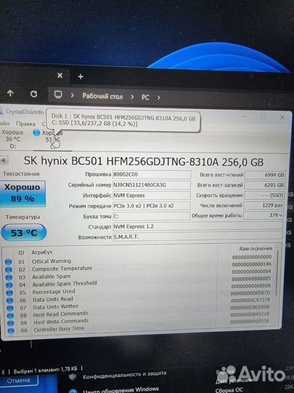
Task: Click blue status icon for 'Composite Temperature'
Action: click(x=9, y=270)
